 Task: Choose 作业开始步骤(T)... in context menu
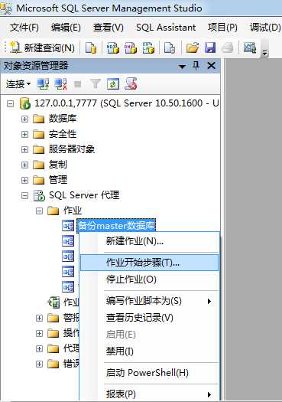(x=150, y=263)
